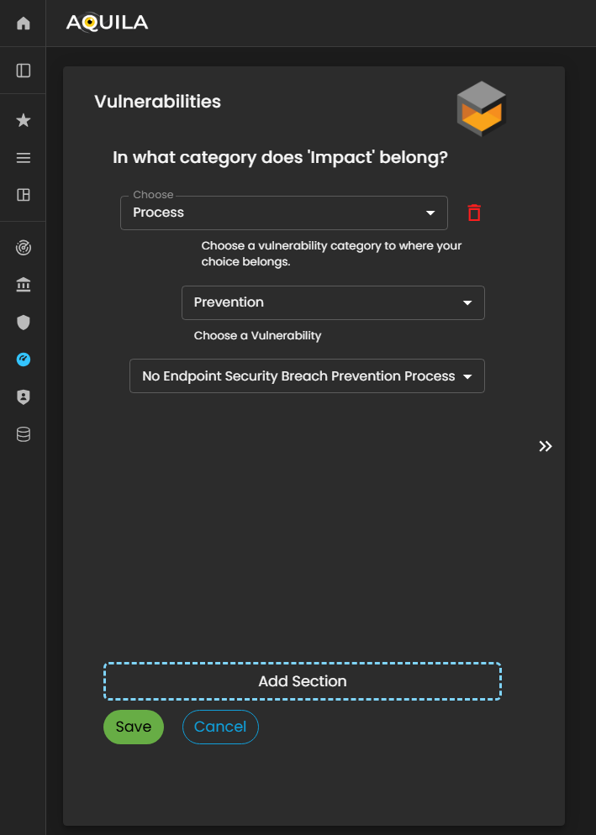Click the bank building icon
The image size is (596, 835).
pyautogui.click(x=24, y=286)
